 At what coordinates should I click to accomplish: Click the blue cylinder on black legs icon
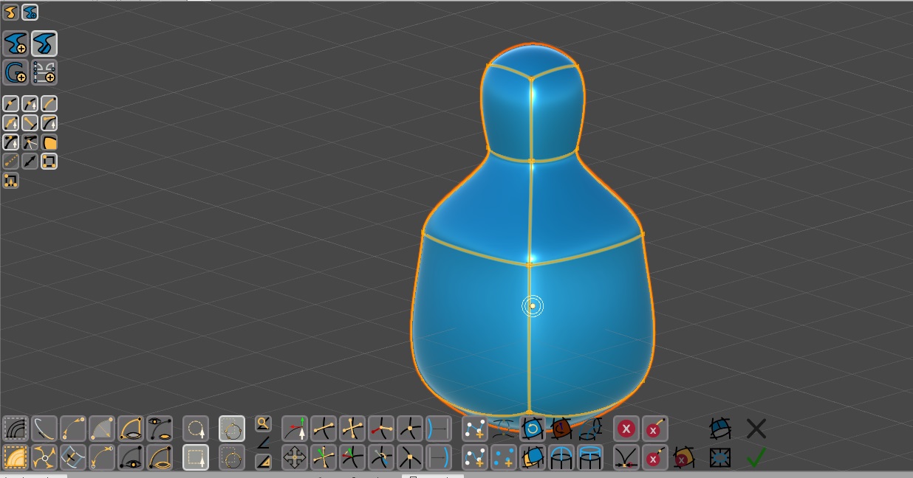tap(589, 458)
